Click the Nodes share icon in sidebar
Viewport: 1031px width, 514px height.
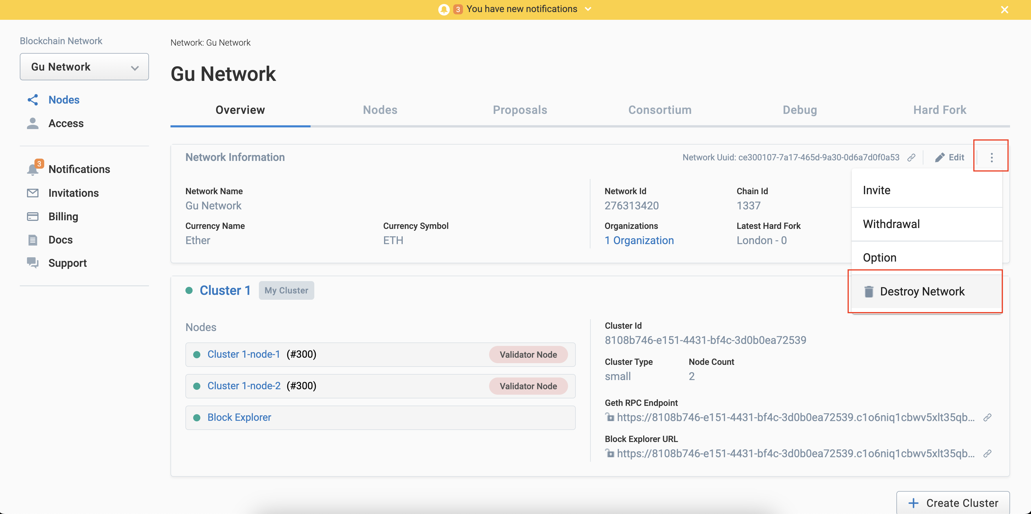[x=33, y=100]
